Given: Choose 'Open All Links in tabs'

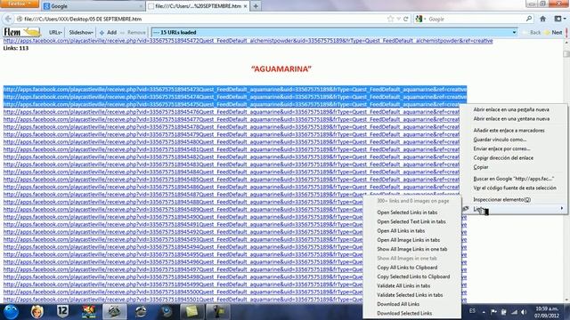Looking at the screenshot, I should click(401, 231).
